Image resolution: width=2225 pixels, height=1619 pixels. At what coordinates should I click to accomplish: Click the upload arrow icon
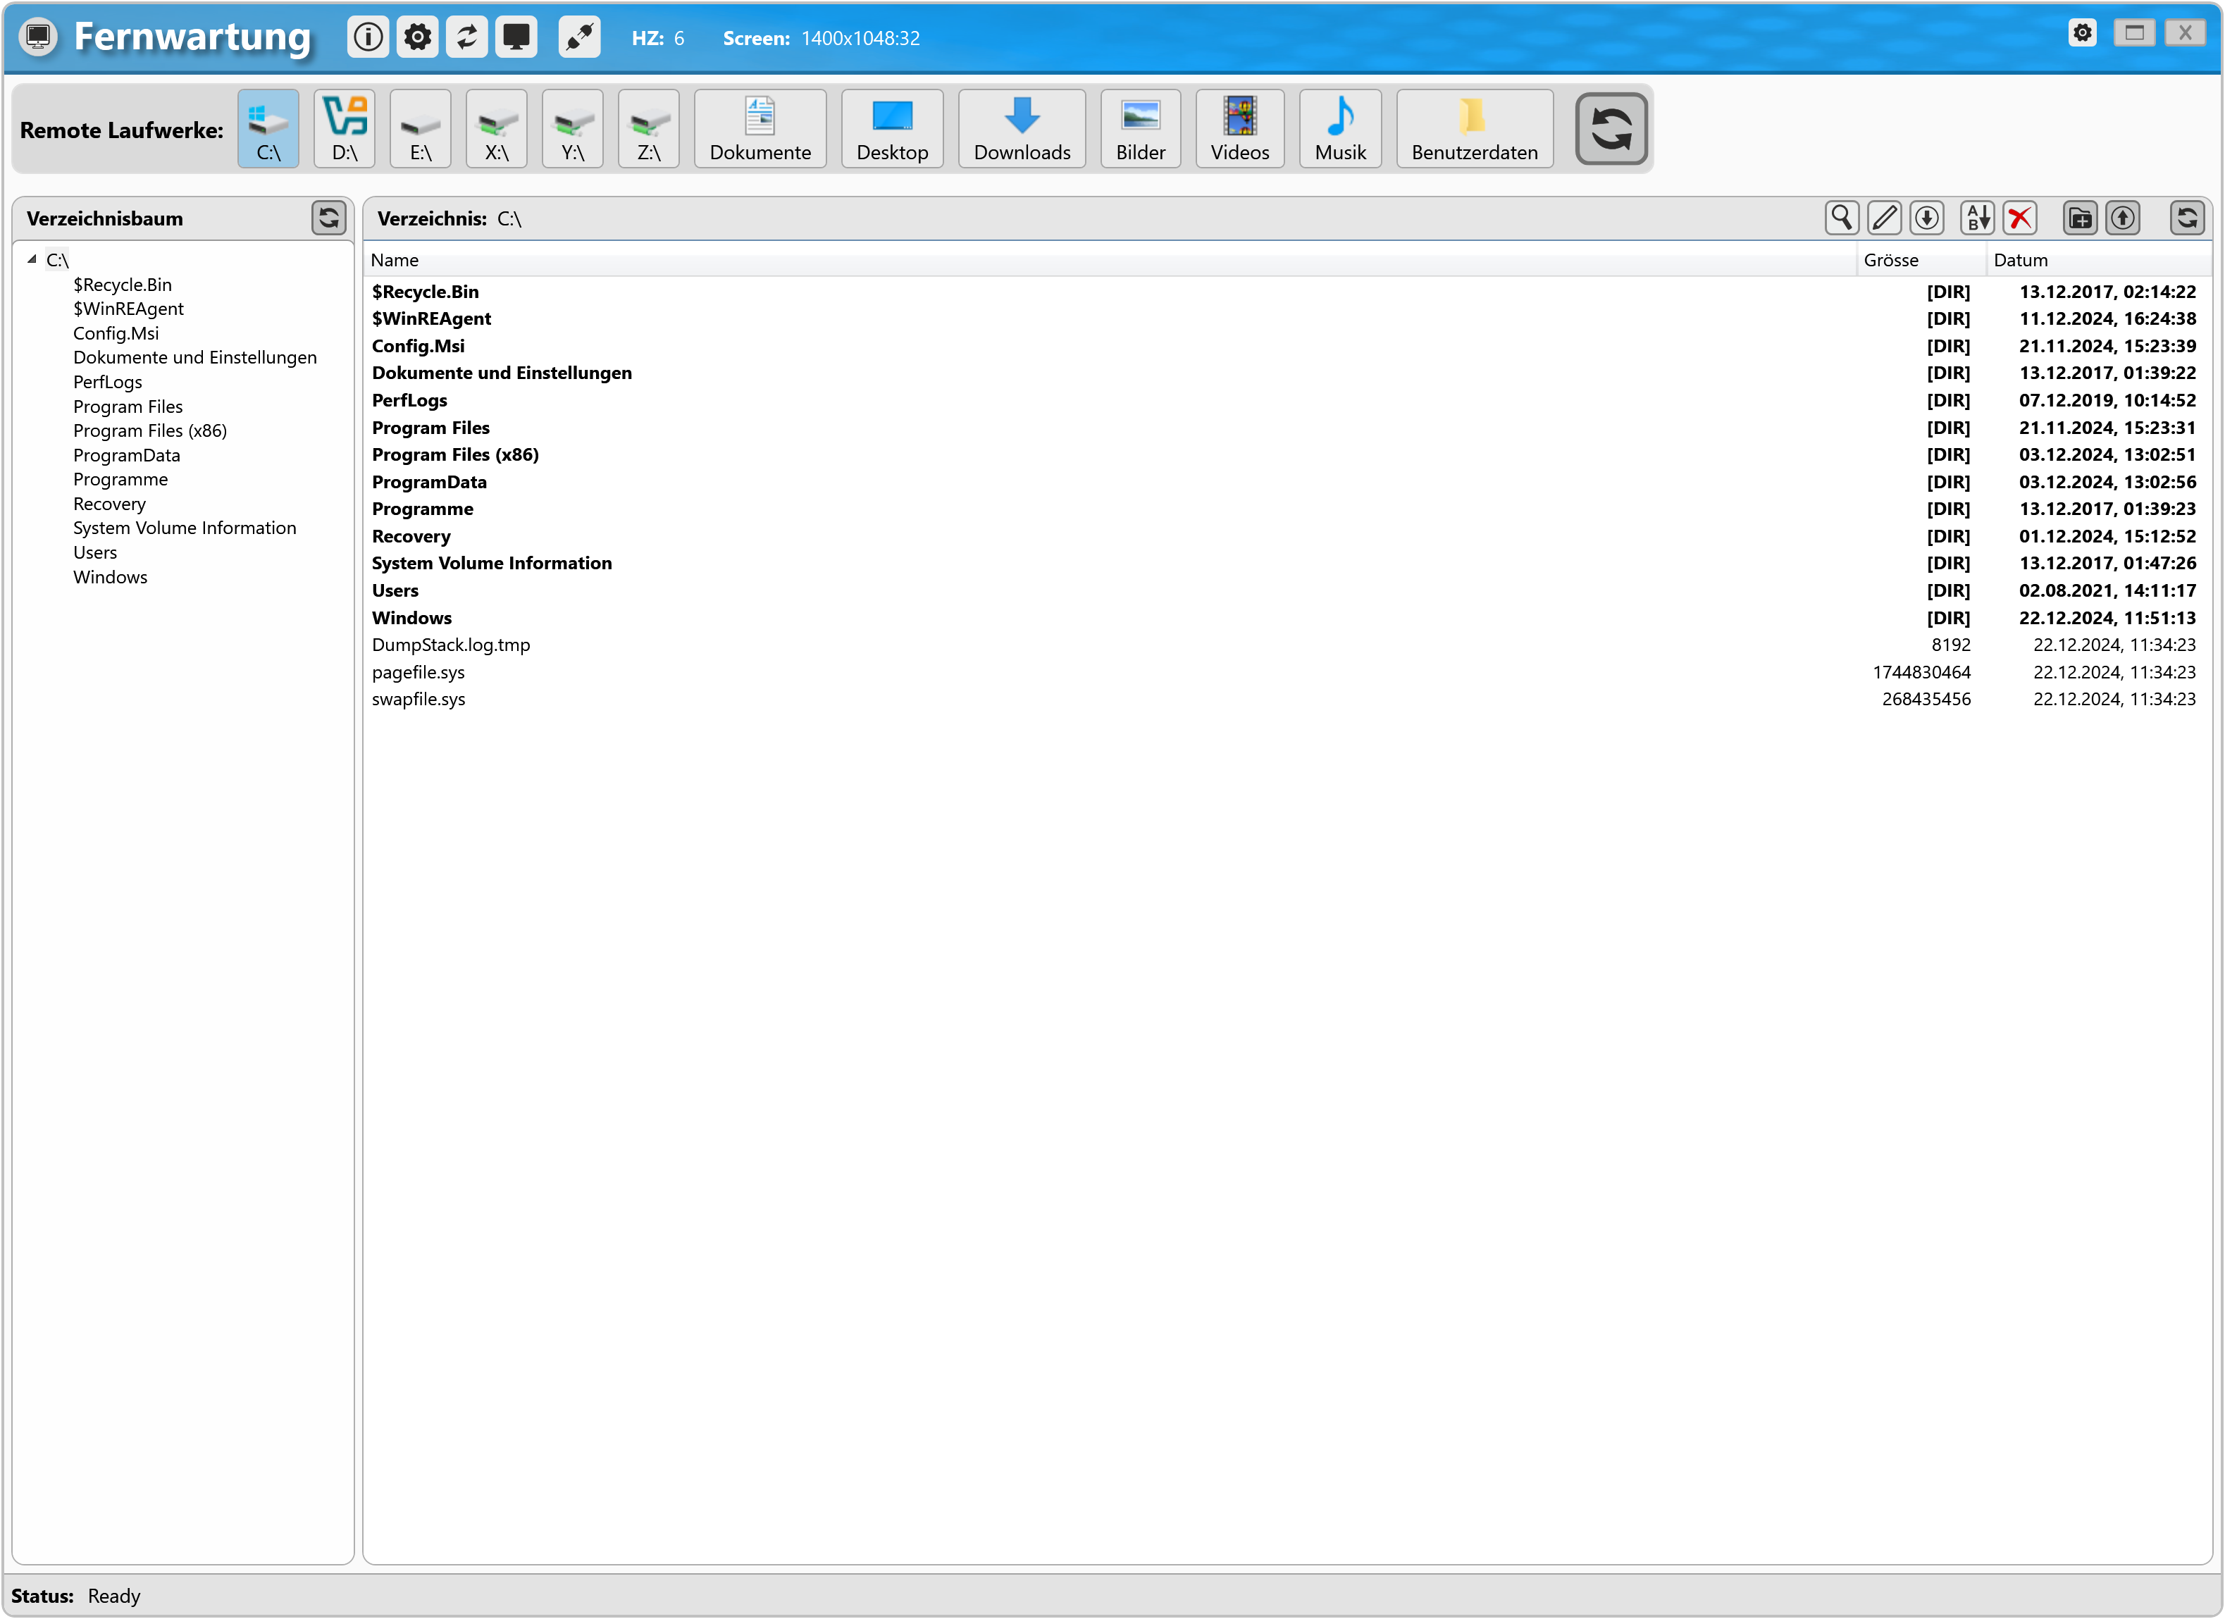point(2123,218)
